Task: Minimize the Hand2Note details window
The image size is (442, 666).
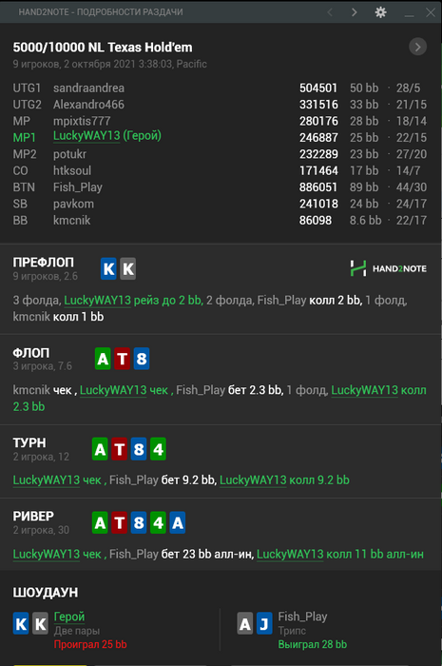Action: point(409,12)
